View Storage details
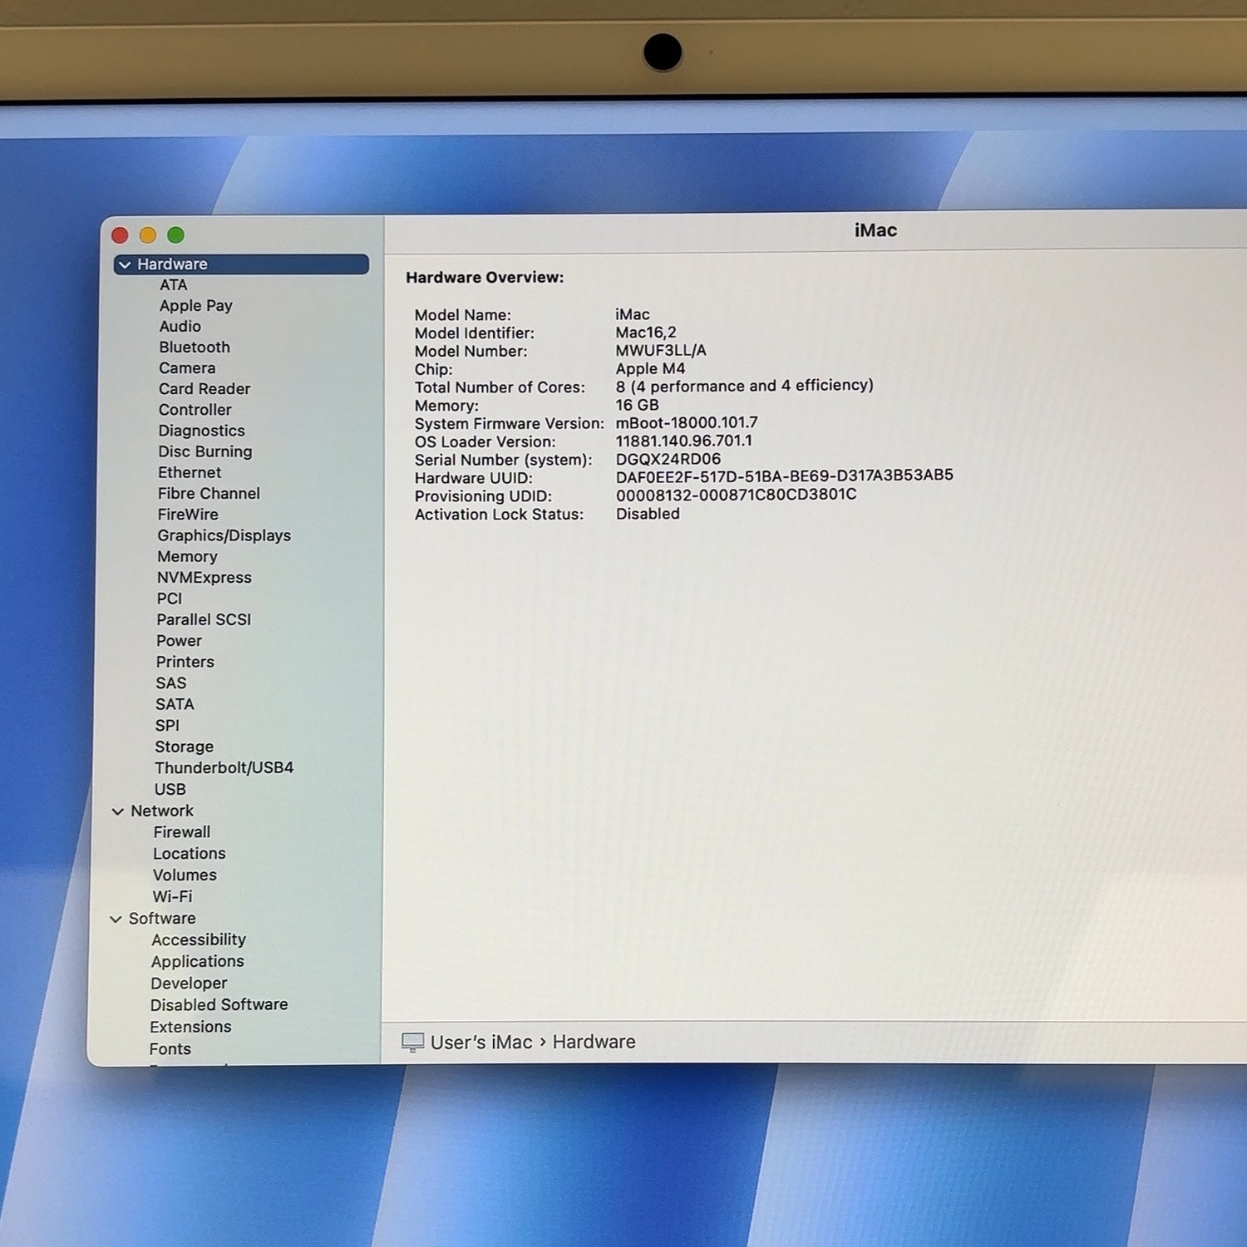 184,747
